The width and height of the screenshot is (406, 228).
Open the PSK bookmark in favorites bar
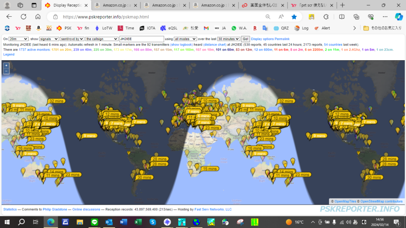coord(64,28)
